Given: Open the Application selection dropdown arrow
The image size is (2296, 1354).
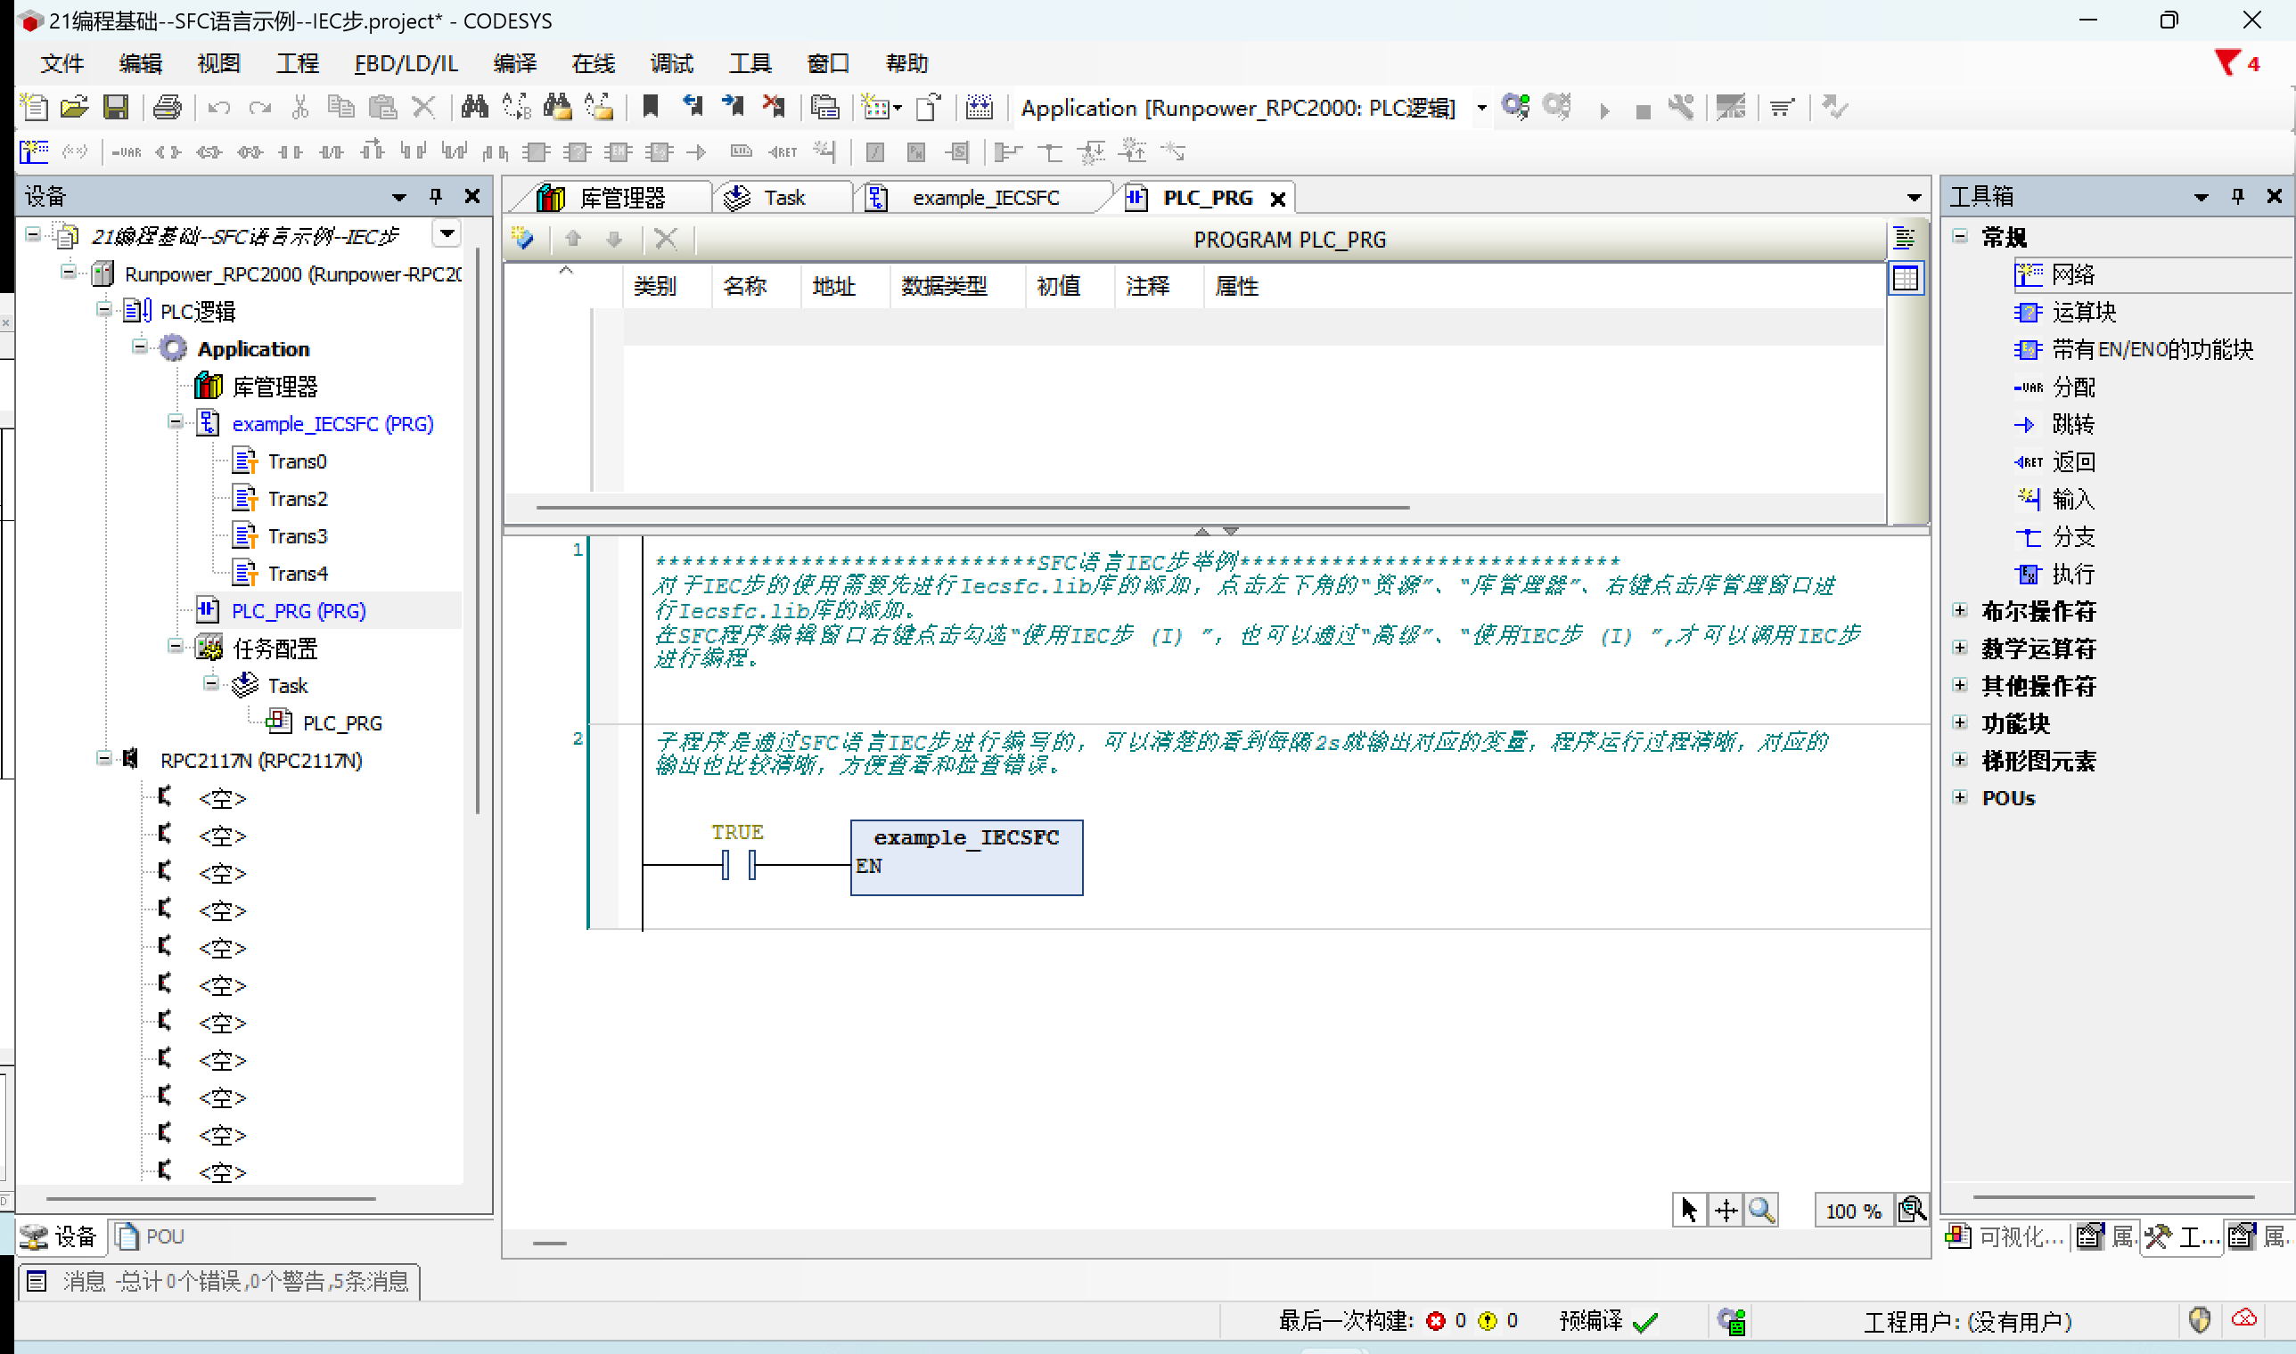Looking at the screenshot, I should pos(1480,108).
